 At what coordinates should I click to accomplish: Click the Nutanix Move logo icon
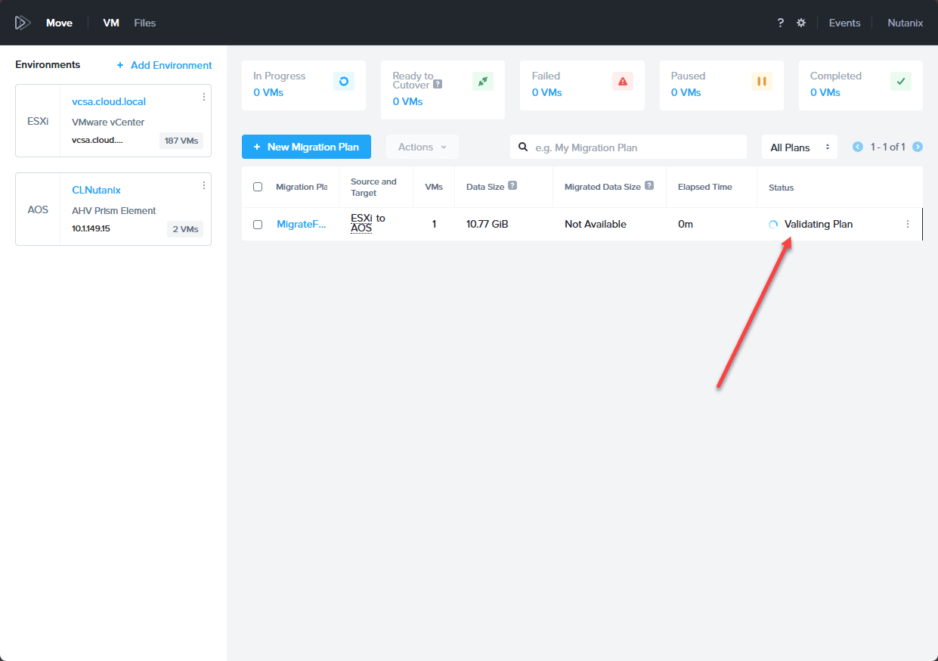coord(23,23)
